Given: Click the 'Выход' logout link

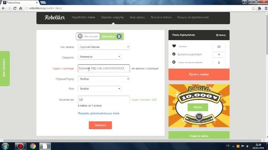Looking at the screenshot, I should (221, 35).
